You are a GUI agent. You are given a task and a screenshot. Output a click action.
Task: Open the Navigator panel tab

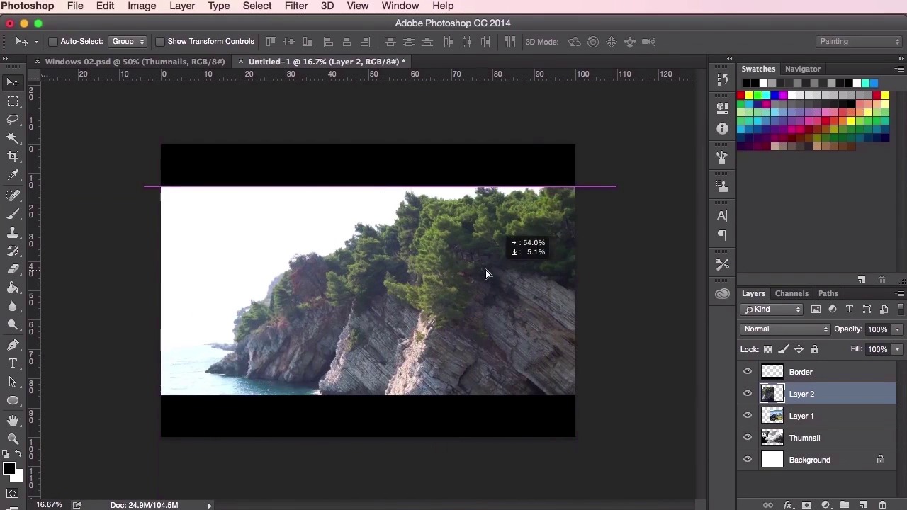[x=802, y=69]
